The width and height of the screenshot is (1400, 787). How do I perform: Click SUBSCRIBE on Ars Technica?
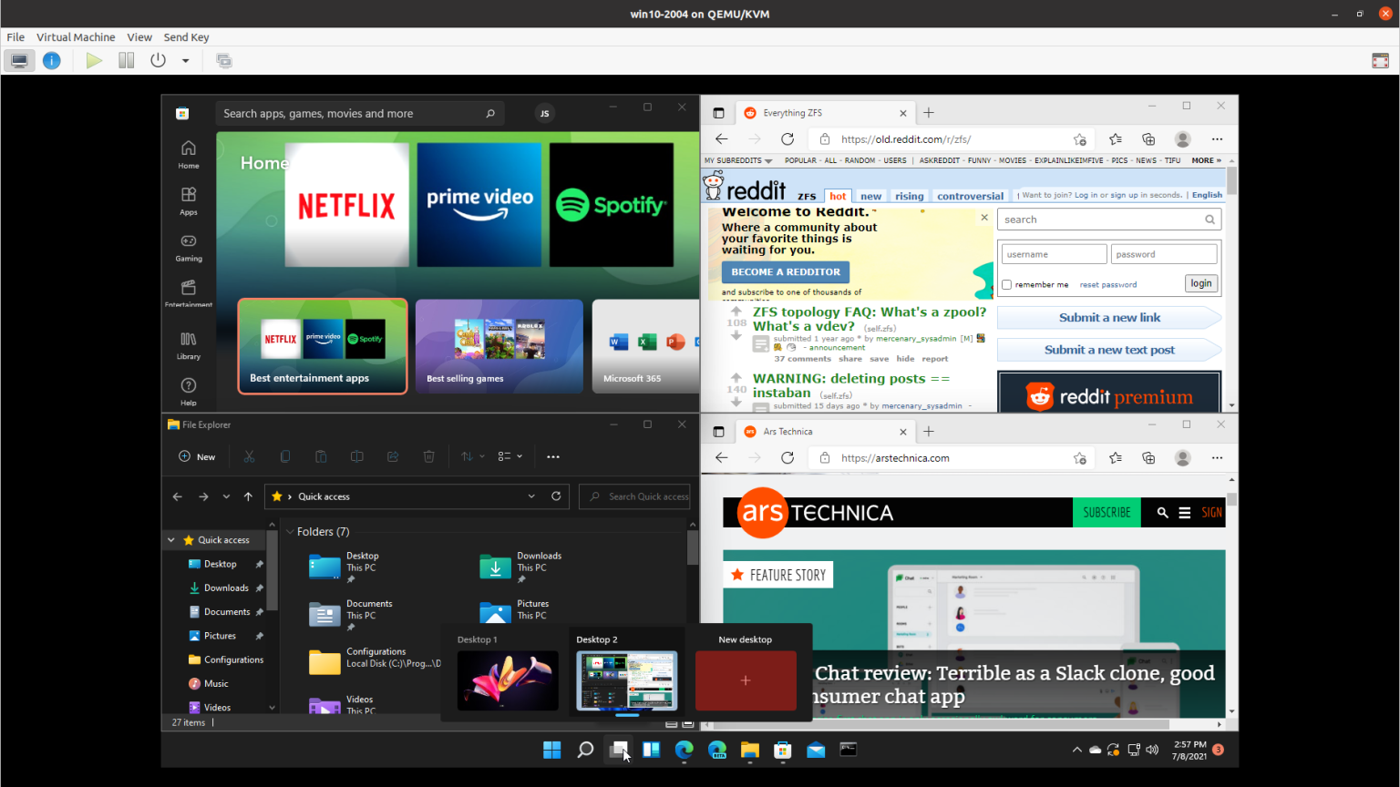pos(1106,512)
